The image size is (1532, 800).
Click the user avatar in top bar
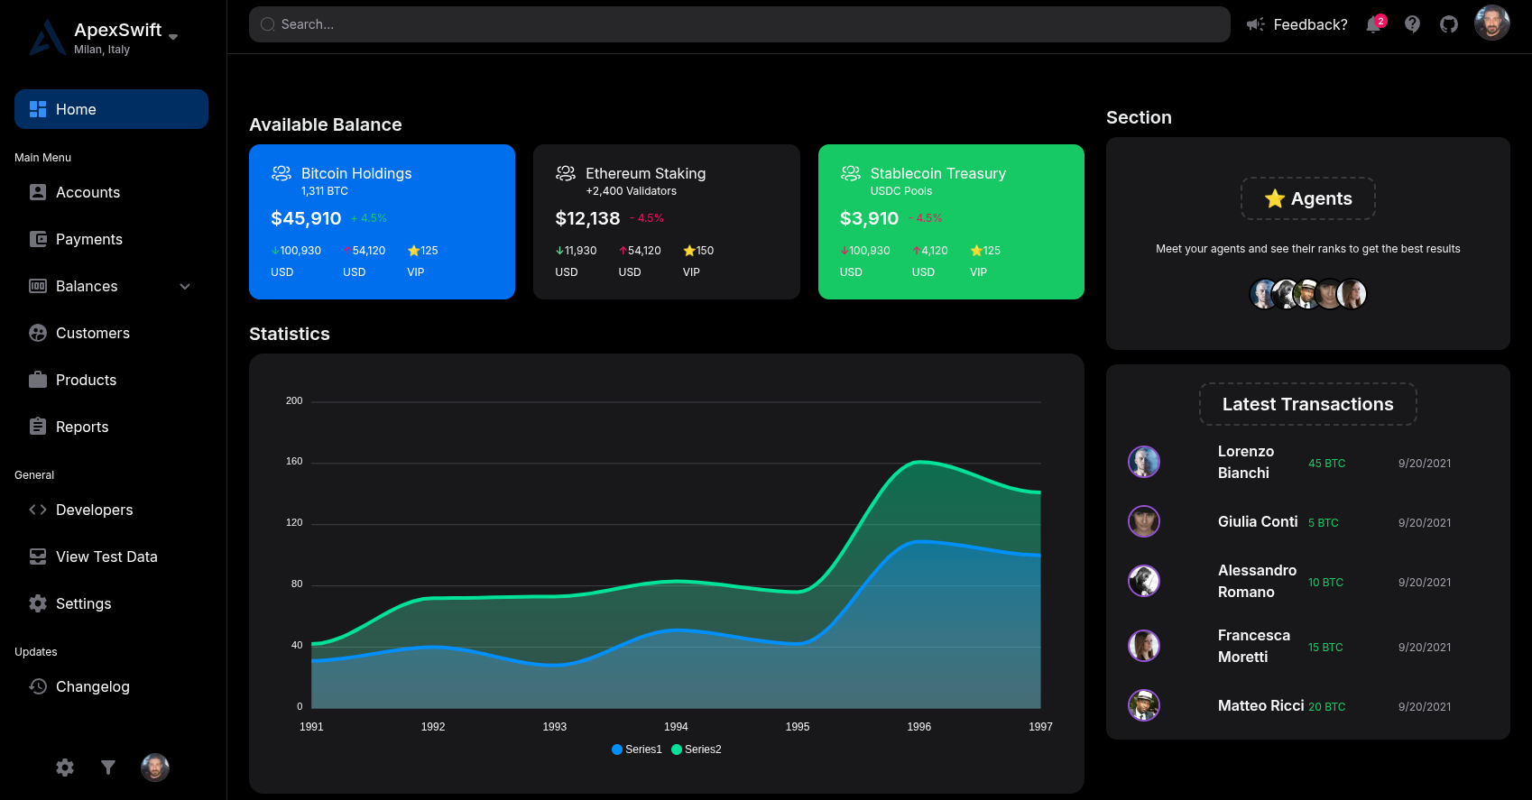(x=1491, y=23)
